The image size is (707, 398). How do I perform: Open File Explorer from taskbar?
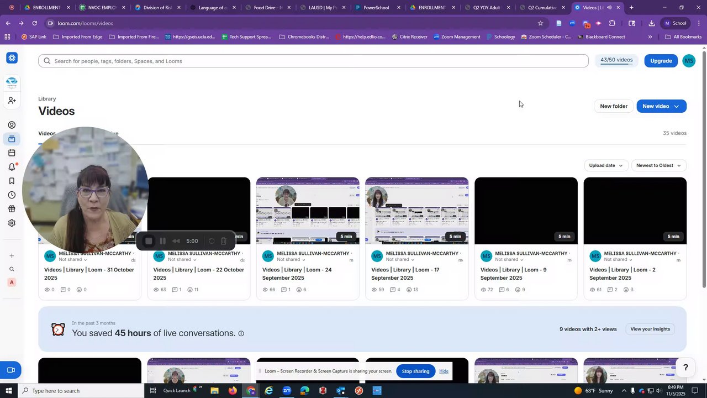214,391
